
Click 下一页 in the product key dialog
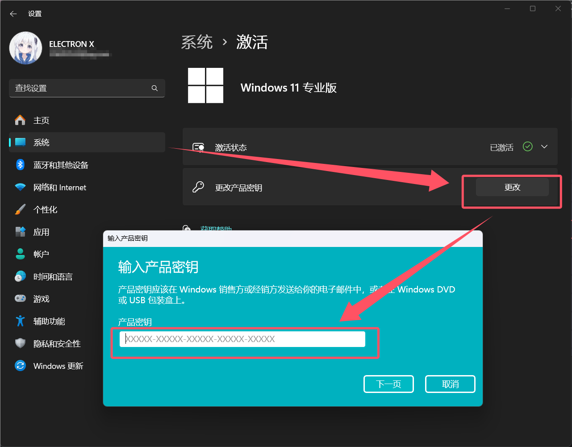tap(388, 384)
